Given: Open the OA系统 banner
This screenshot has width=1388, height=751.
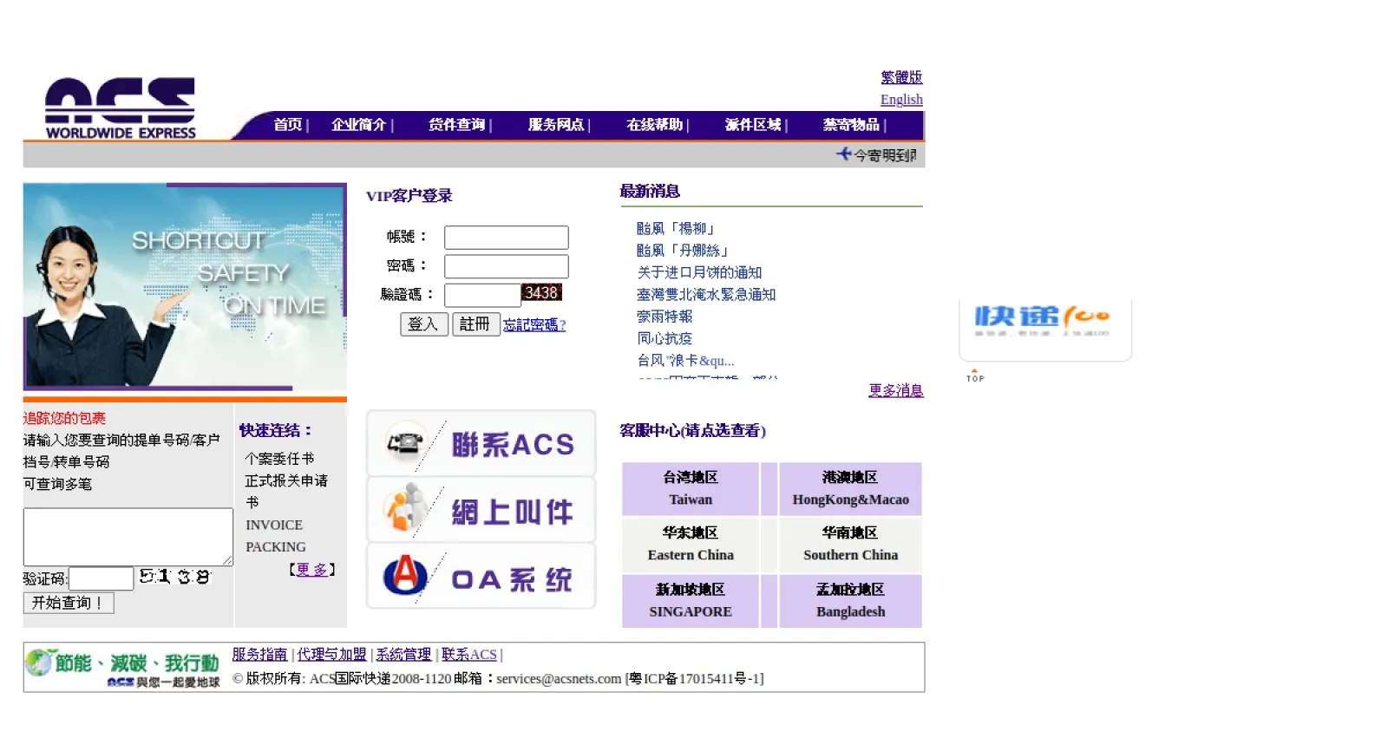Looking at the screenshot, I should point(481,577).
